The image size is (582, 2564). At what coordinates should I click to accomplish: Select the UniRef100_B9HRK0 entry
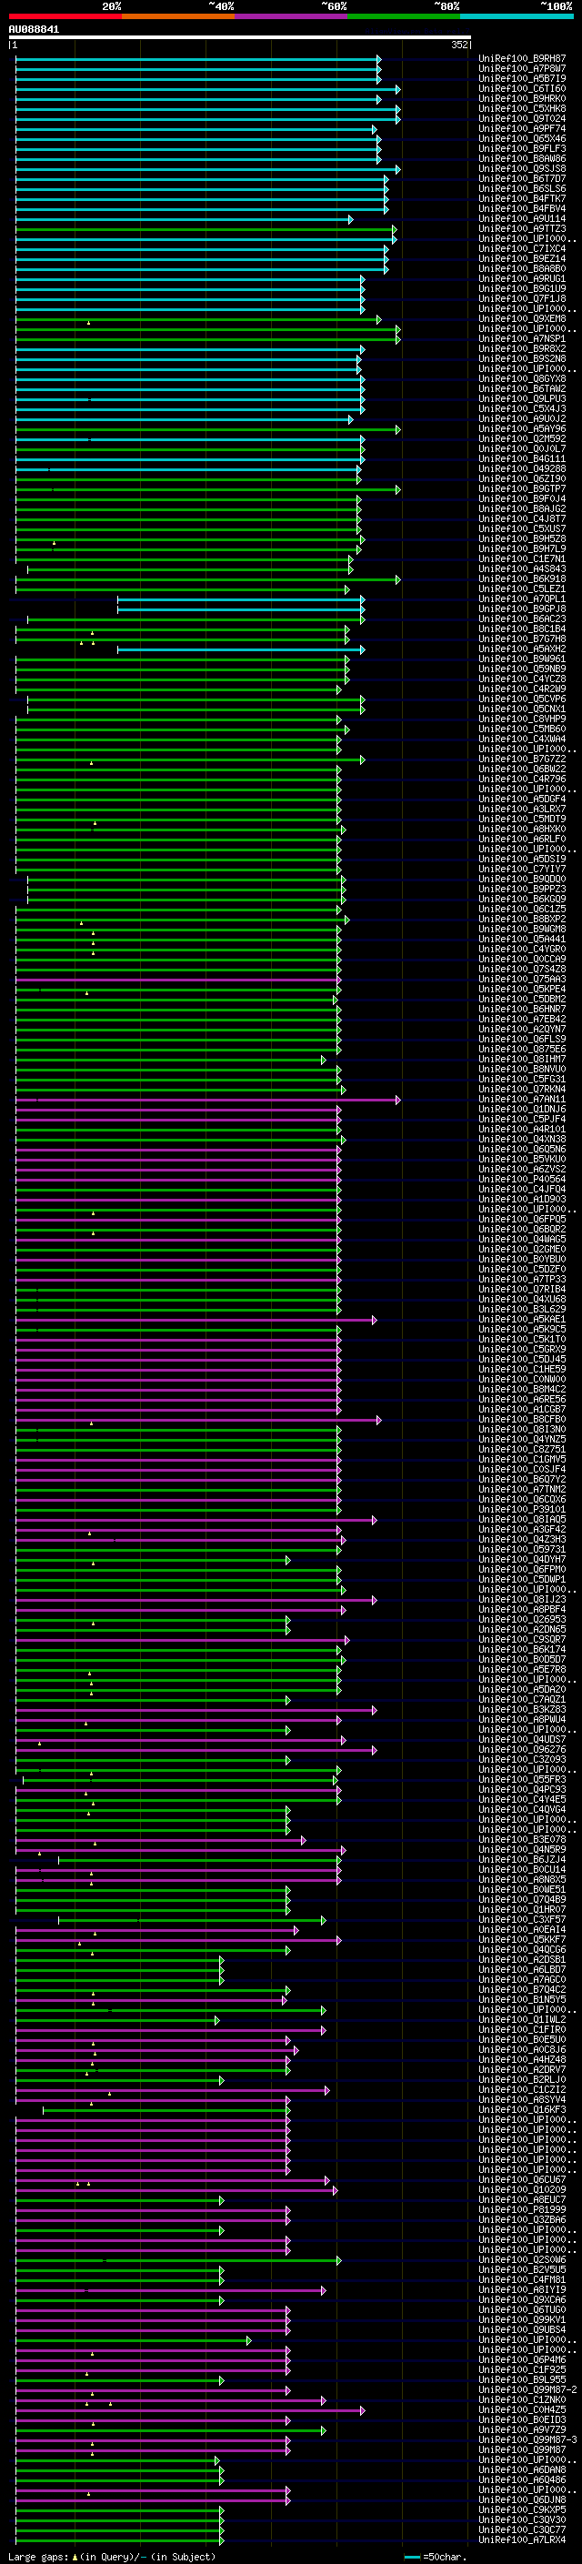click(x=522, y=98)
